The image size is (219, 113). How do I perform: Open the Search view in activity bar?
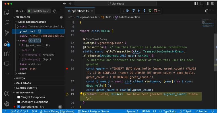click(x=7, y=23)
